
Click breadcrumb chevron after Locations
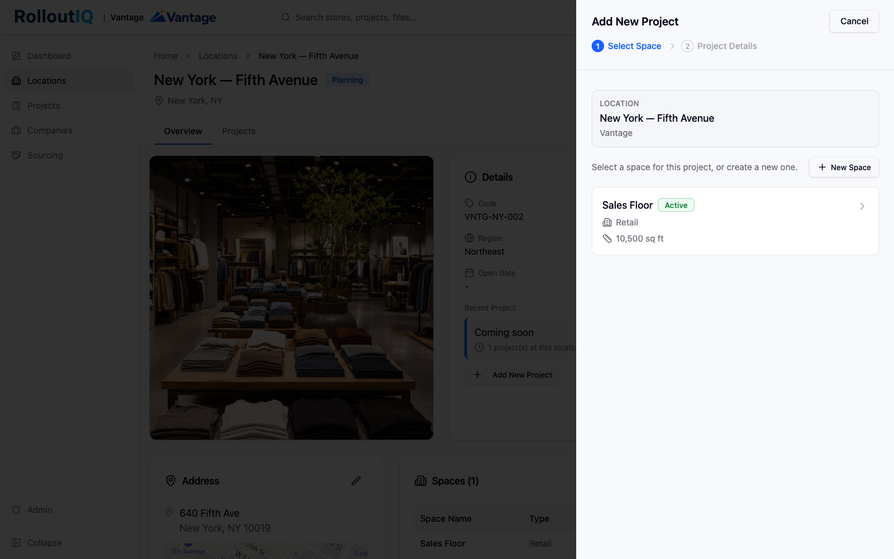(x=248, y=56)
